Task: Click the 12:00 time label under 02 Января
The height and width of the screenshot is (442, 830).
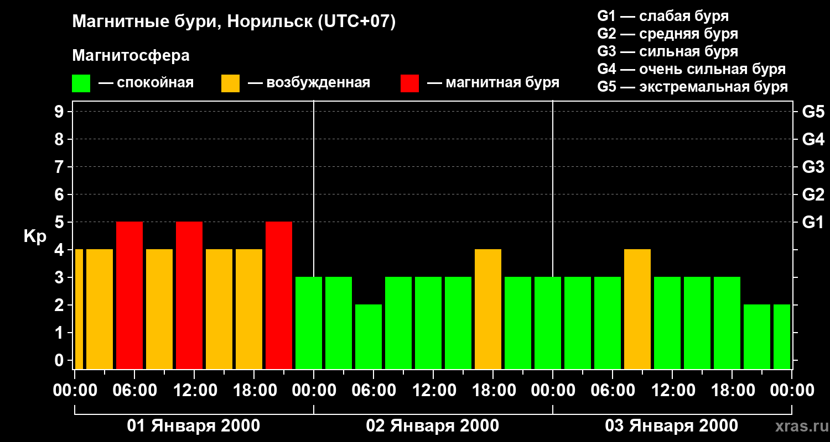Action: pyautogui.click(x=433, y=391)
